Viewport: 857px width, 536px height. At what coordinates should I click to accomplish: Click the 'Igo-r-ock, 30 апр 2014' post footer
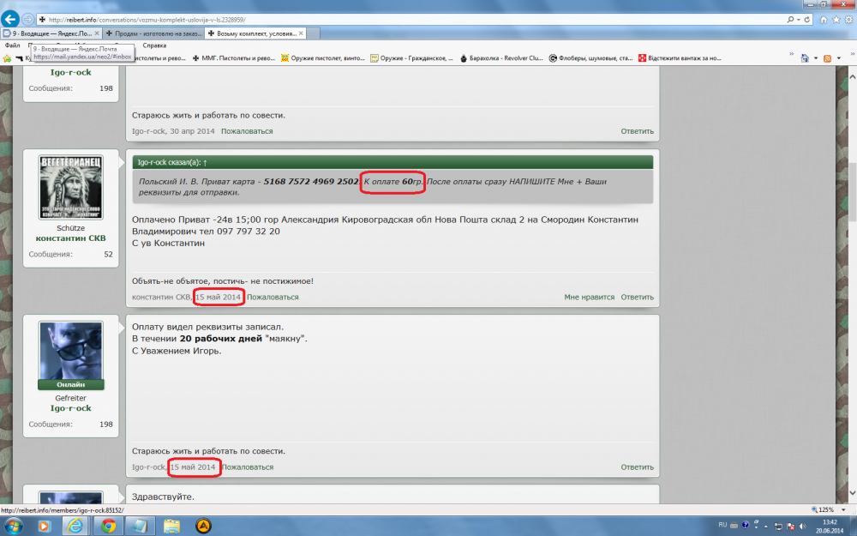173,131
